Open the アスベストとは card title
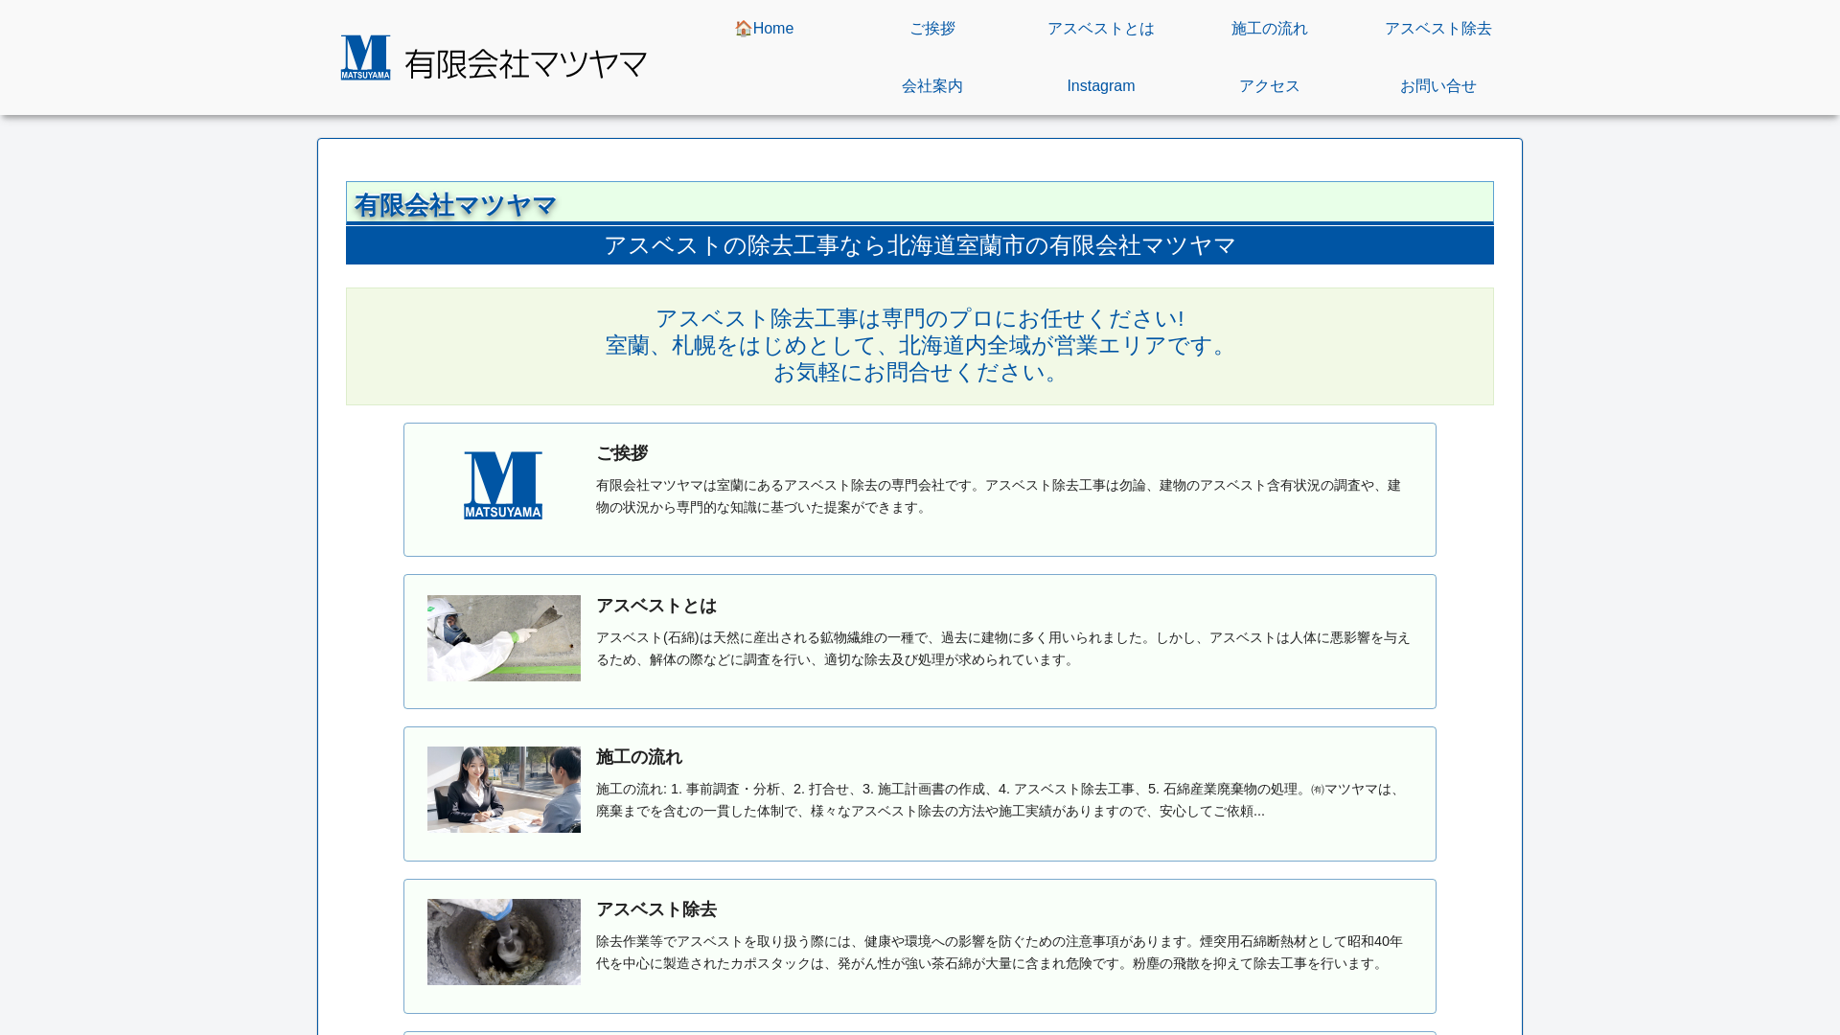This screenshot has width=1840, height=1035. click(656, 606)
